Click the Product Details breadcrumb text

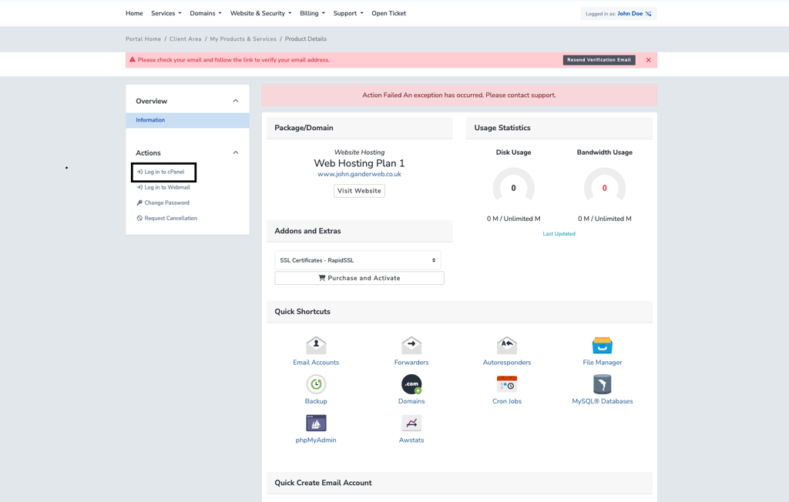coord(306,38)
